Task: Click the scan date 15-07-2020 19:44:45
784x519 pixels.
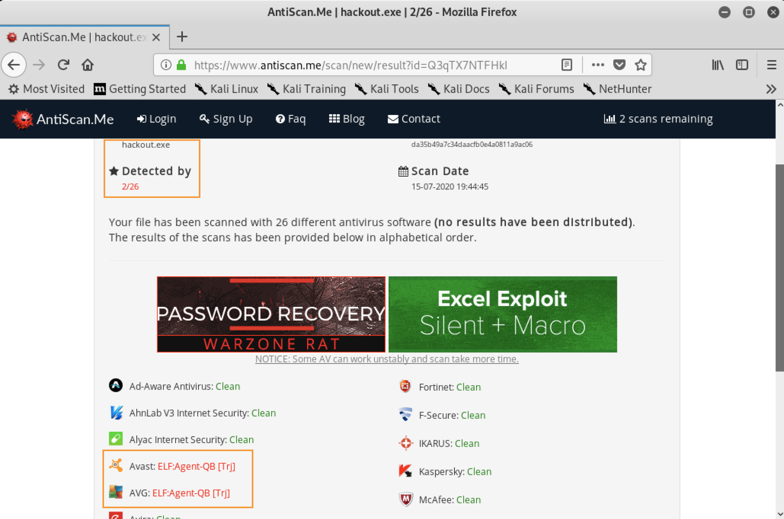Action: (x=450, y=186)
